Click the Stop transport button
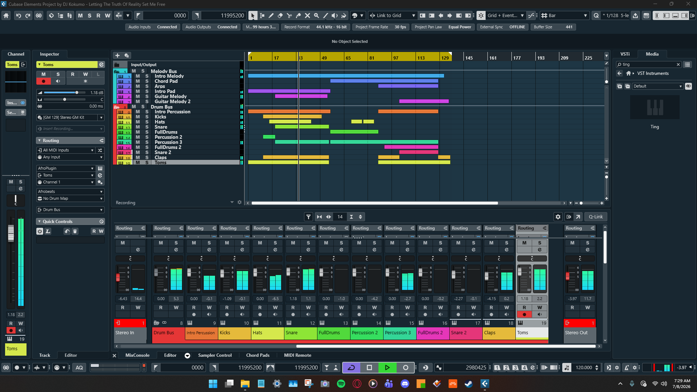 (369, 368)
